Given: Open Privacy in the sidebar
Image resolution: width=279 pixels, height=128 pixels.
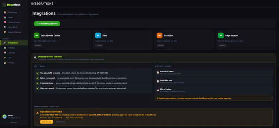Looking at the screenshot, I should click(x=14, y=63).
